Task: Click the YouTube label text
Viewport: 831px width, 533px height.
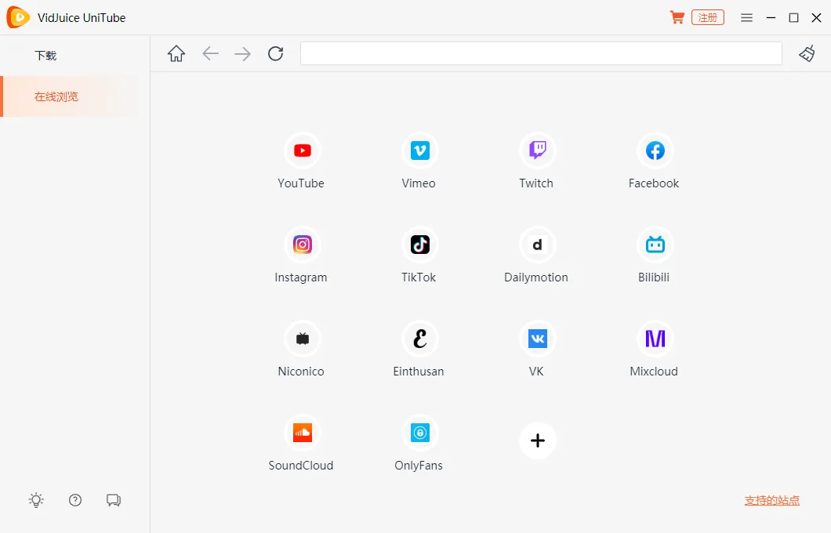Action: click(301, 183)
